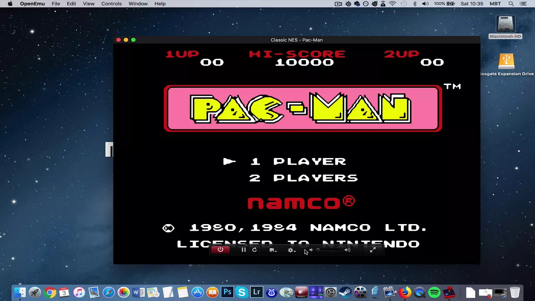
Task: Stop emulation with the red power button
Action: pyautogui.click(x=220, y=250)
